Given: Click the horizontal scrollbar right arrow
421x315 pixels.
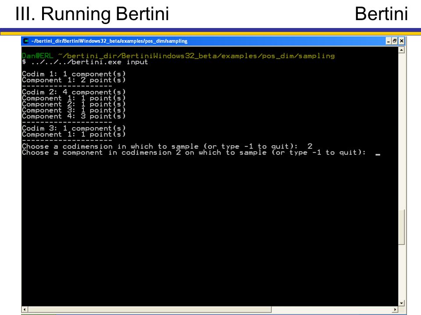Looking at the screenshot, I should point(395,309).
